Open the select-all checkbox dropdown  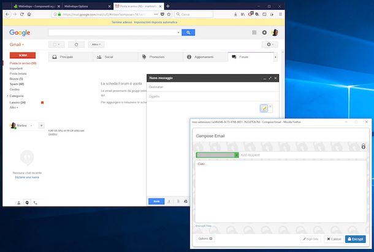coord(56,45)
